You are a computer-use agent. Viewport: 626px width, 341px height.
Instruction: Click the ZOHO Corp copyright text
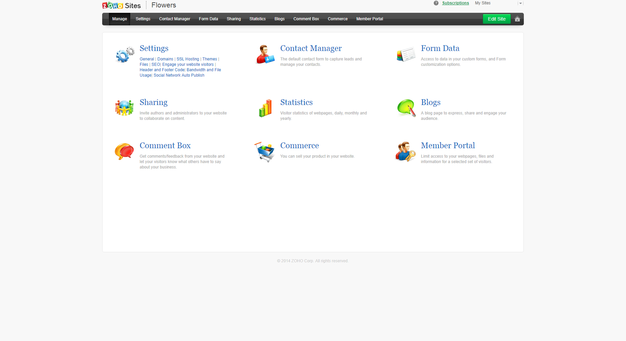pos(313,261)
